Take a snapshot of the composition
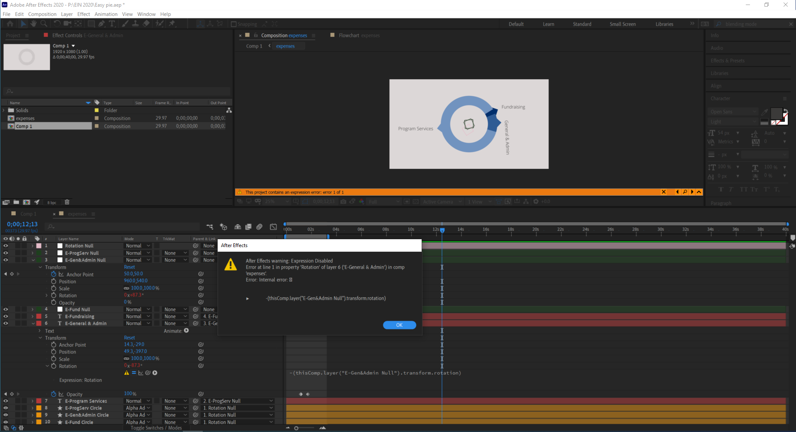The height and width of the screenshot is (432, 796). (343, 202)
